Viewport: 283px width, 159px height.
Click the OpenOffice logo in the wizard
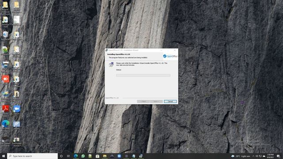170,56
